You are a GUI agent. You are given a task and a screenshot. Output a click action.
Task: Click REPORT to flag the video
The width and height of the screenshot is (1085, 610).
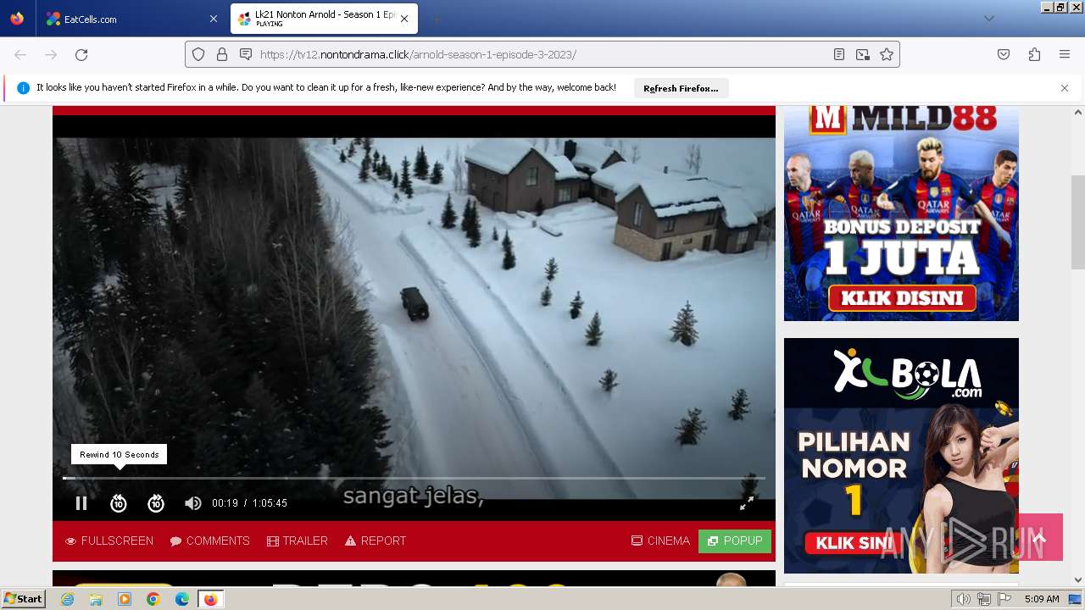tap(376, 541)
